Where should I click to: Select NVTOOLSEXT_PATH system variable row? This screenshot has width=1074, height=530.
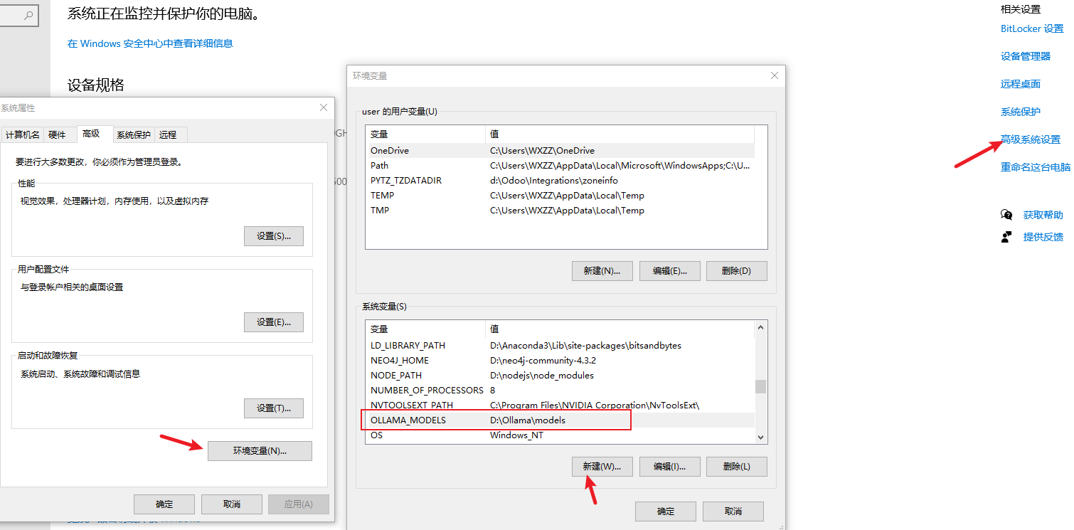tap(560, 406)
